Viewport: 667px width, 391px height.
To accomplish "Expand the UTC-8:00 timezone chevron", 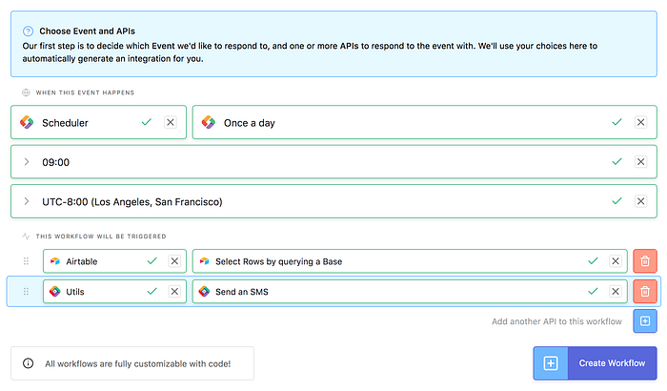I will coord(27,201).
